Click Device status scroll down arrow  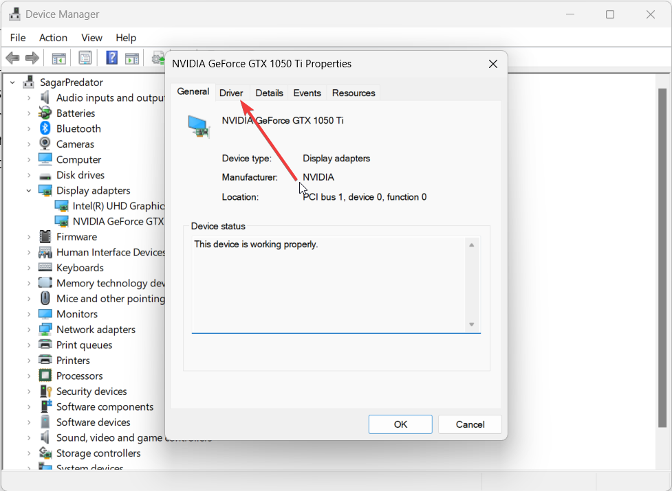471,325
